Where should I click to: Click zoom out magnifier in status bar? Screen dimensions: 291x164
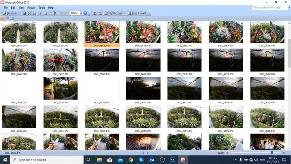(x=227, y=153)
